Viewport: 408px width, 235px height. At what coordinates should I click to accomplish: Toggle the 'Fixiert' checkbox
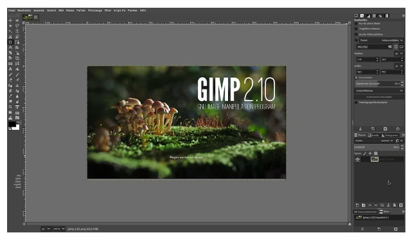[356, 41]
